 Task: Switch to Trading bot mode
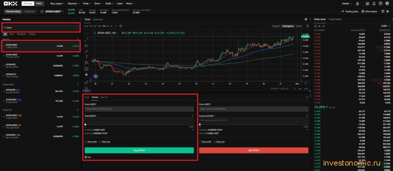click(x=29, y=11)
